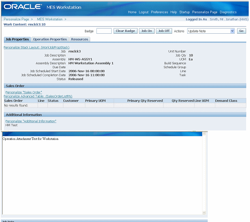Image resolution: width=250 pixels, height=222 pixels.
Task: Open the Help link
Action: click(x=174, y=12)
